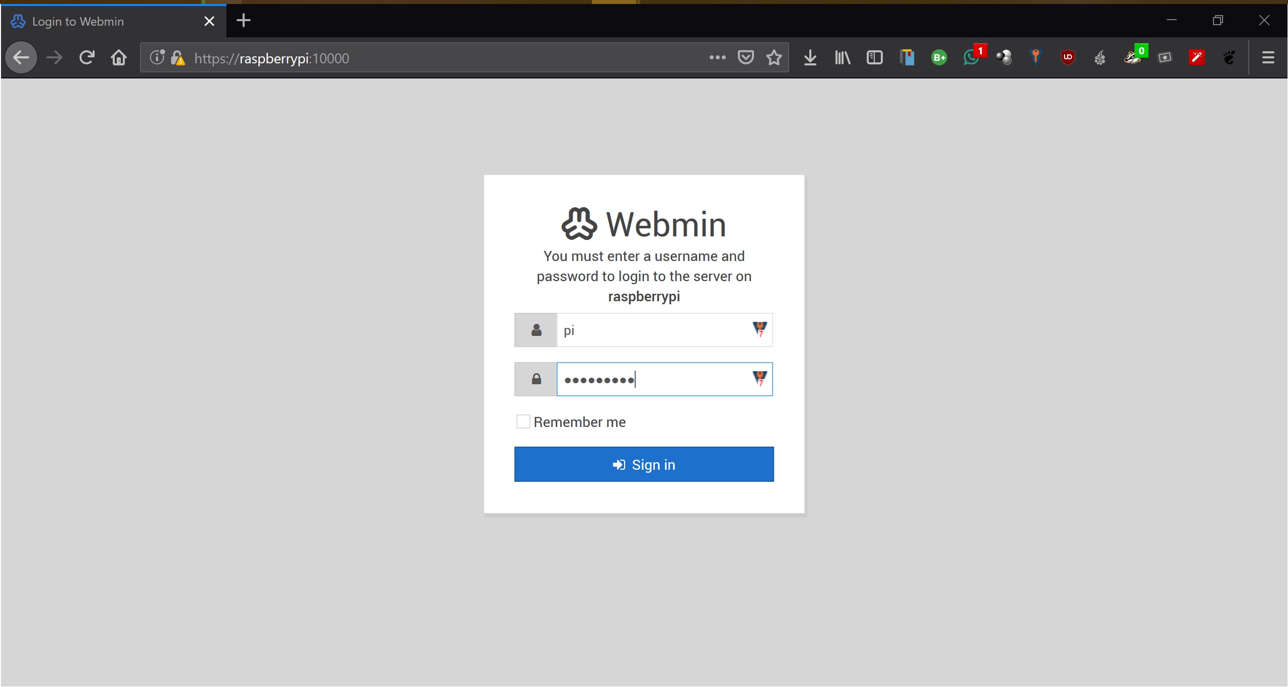Screen dimensions: 1288x687
Task: Check the Remember me checkbox
Action: [523, 421]
